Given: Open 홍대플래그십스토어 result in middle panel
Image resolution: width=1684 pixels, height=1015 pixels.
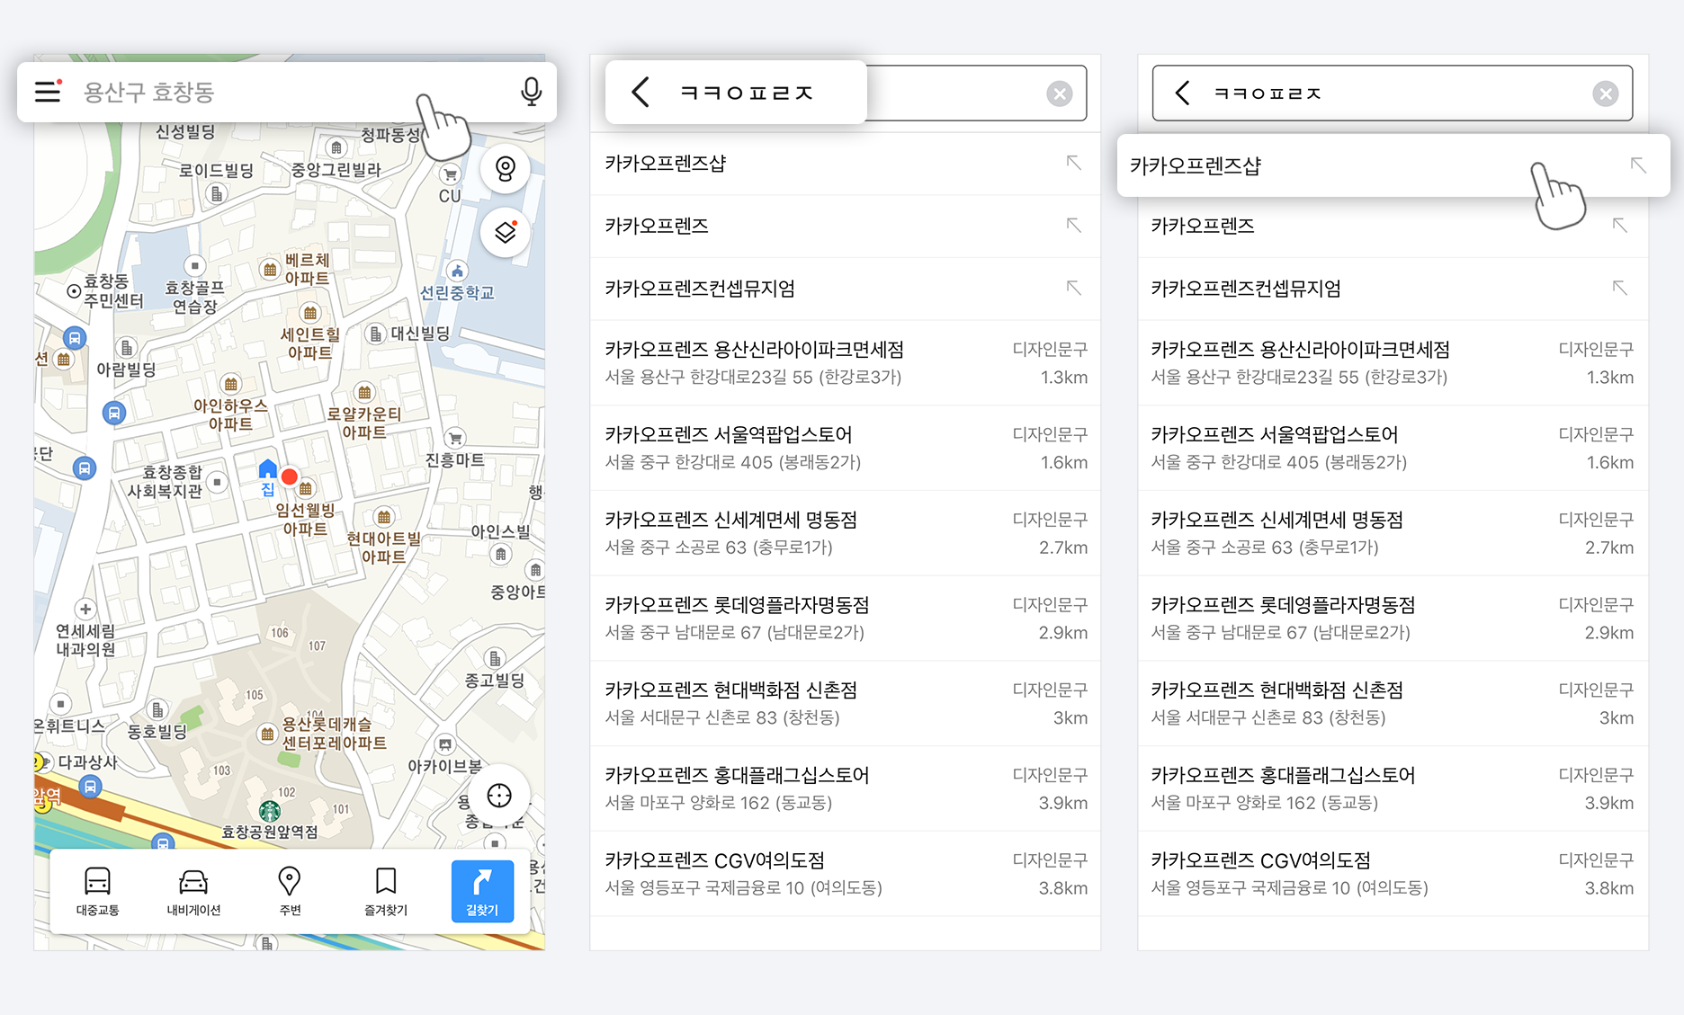Looking at the screenshot, I should tap(845, 788).
